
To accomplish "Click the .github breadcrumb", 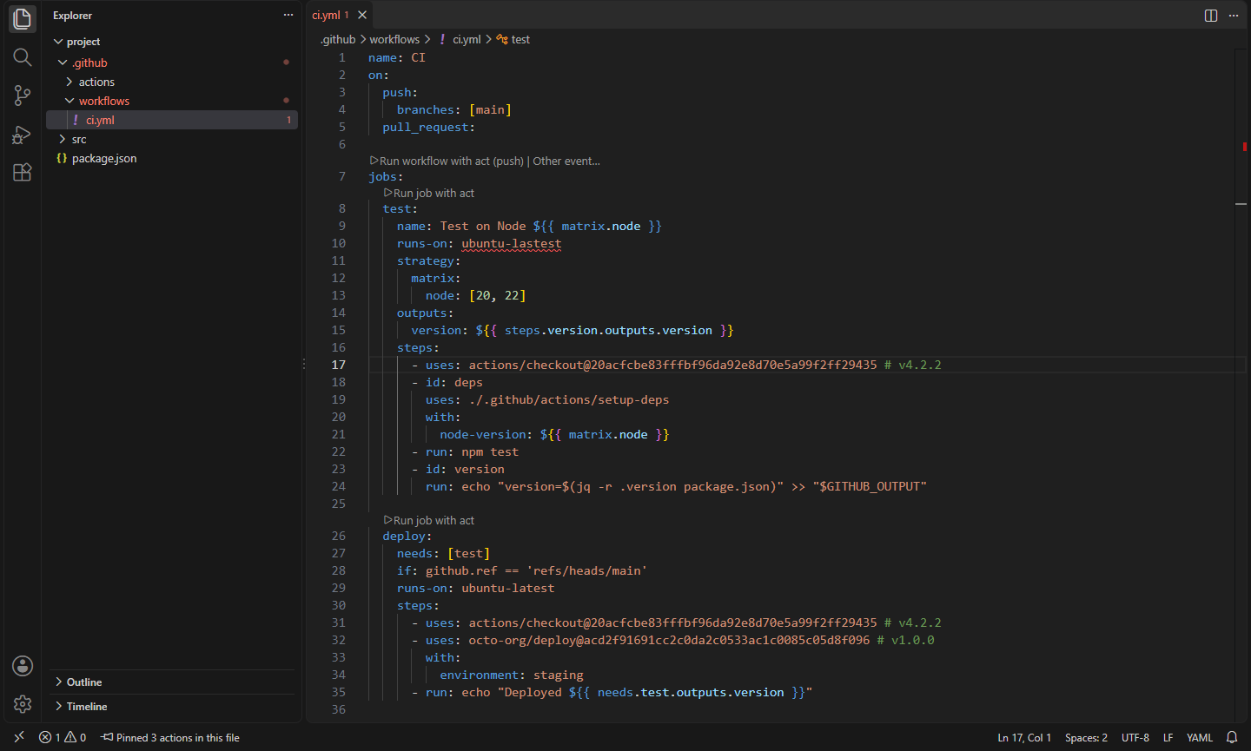I will click(338, 39).
